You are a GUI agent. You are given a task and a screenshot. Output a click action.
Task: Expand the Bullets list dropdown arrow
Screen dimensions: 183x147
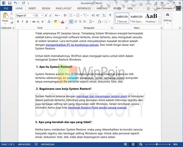(74, 15)
